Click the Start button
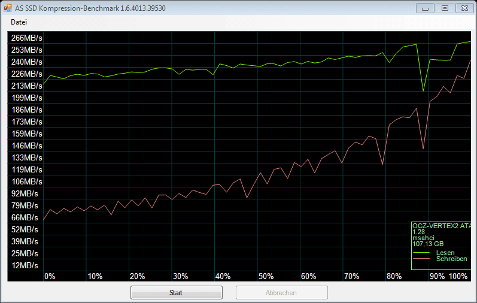The width and height of the screenshot is (477, 303). coord(177,293)
